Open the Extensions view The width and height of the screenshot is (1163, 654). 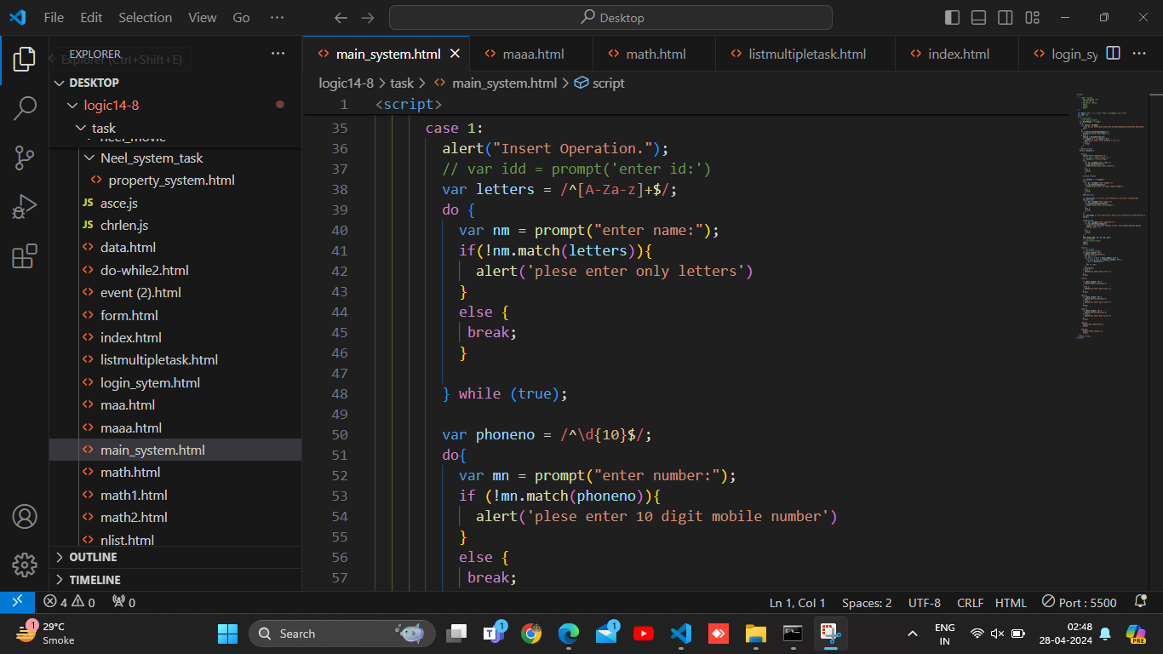[x=25, y=256]
